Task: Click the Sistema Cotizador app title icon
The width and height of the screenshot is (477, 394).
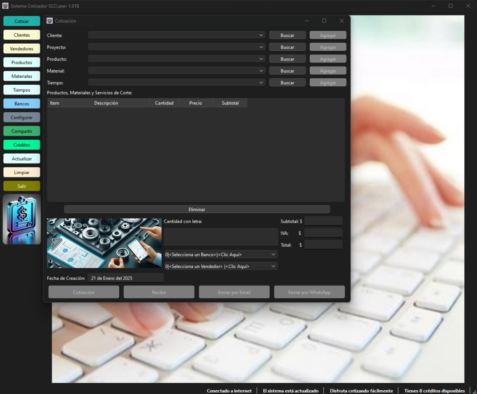Action: click(5, 6)
